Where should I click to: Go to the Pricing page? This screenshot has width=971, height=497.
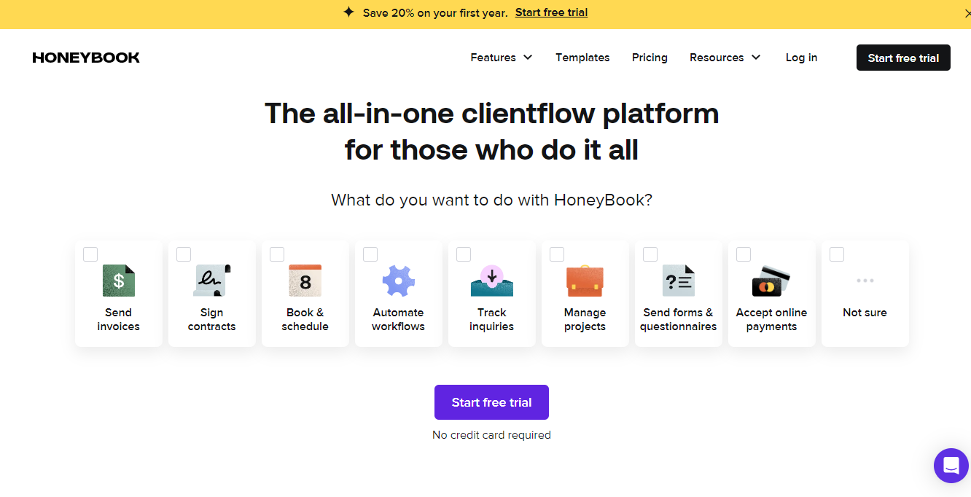click(x=650, y=58)
